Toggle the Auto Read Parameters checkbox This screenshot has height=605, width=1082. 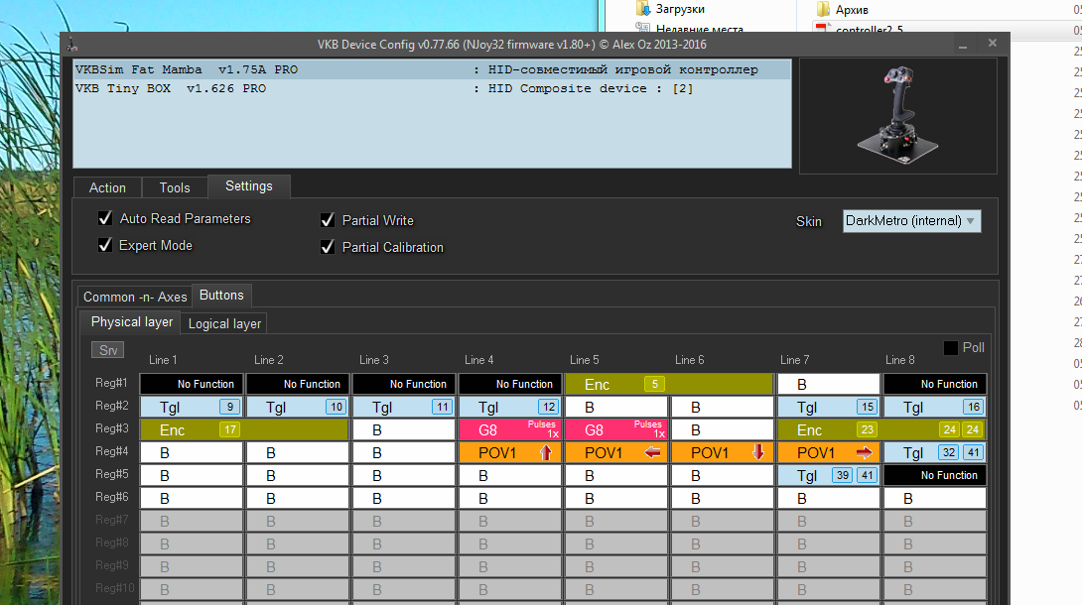[105, 218]
